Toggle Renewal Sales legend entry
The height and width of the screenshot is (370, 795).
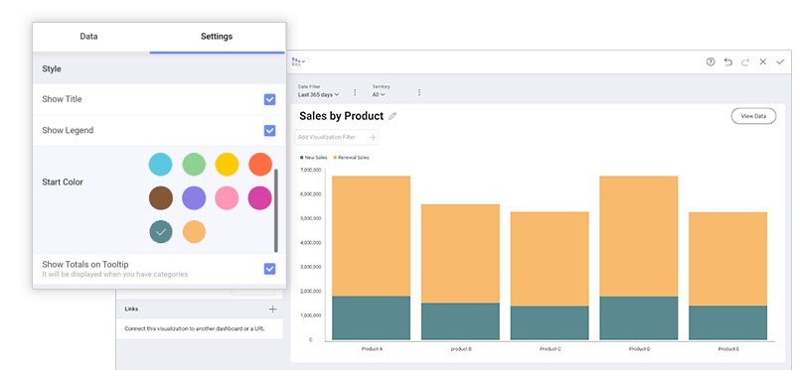pos(352,158)
